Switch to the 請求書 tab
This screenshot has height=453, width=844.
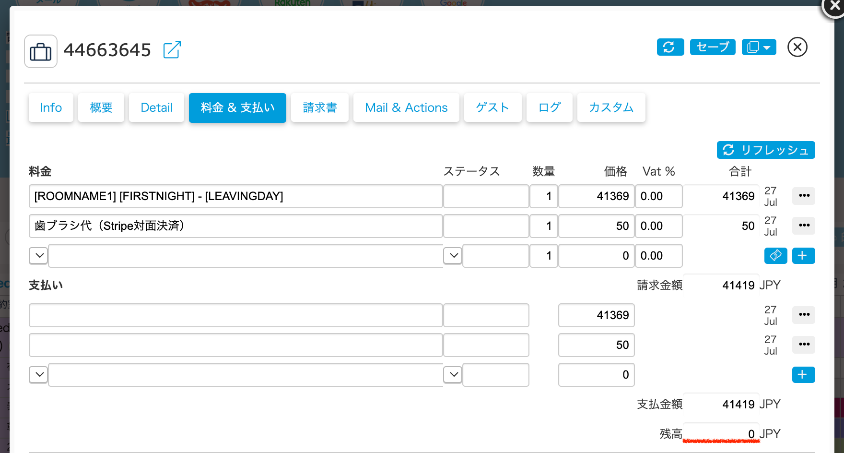(319, 107)
